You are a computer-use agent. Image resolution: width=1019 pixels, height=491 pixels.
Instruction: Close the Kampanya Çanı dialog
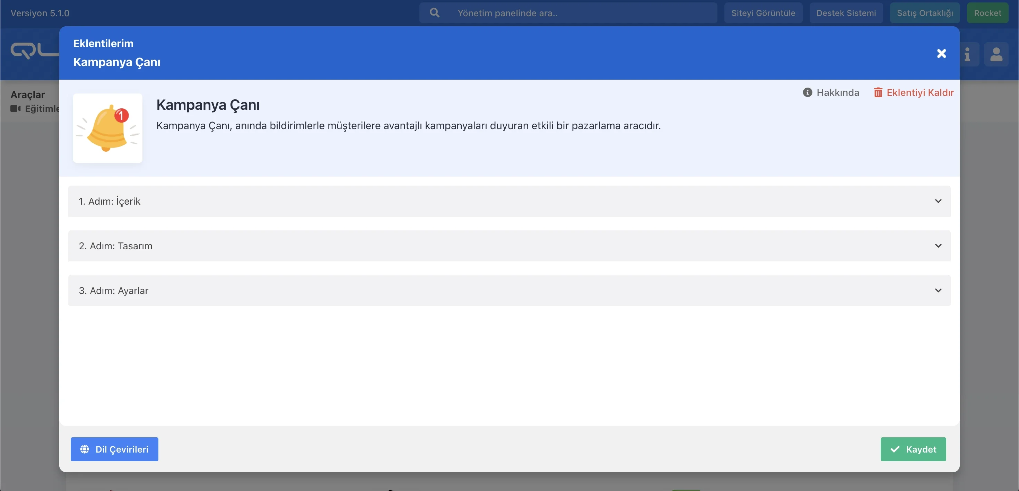[941, 53]
